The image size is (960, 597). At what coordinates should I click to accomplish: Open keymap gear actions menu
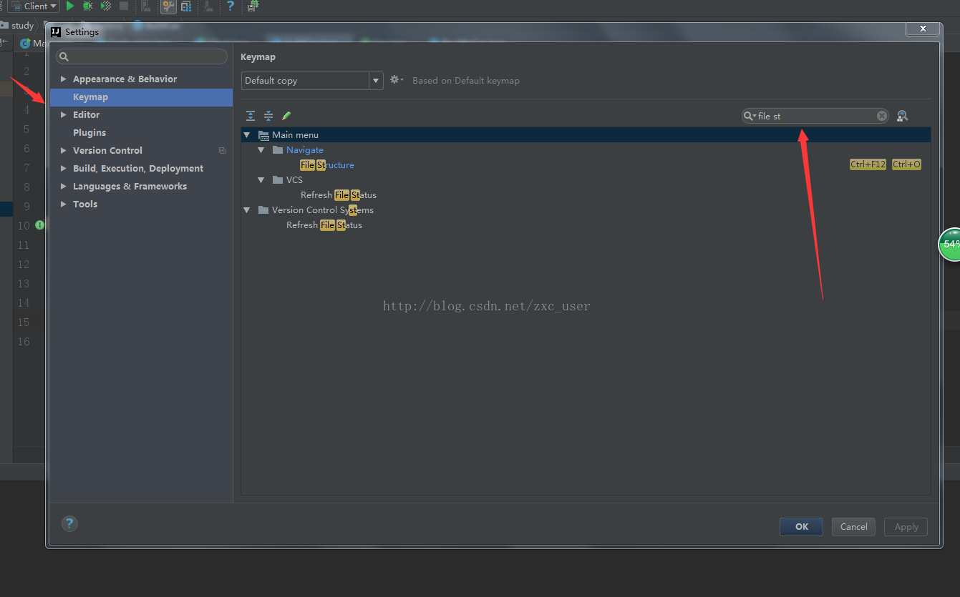click(x=397, y=80)
